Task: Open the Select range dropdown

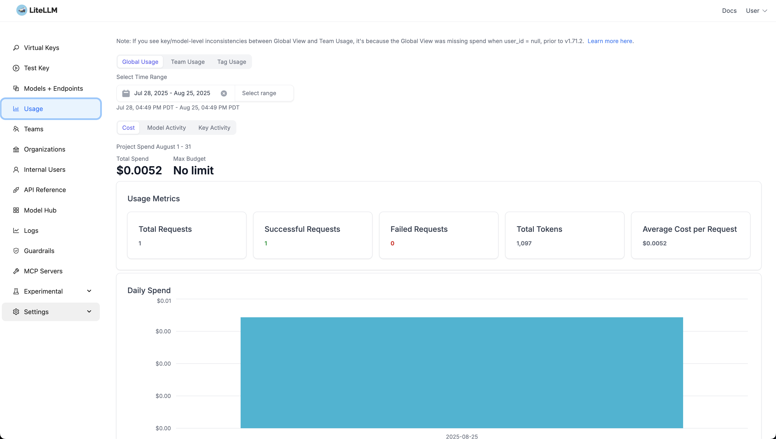Action: pyautogui.click(x=264, y=93)
